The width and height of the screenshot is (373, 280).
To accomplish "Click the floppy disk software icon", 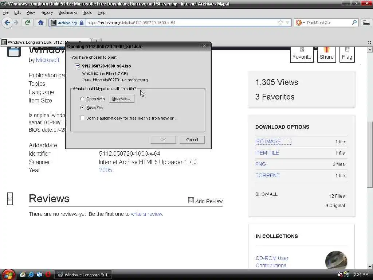I will (x=14, y=51).
